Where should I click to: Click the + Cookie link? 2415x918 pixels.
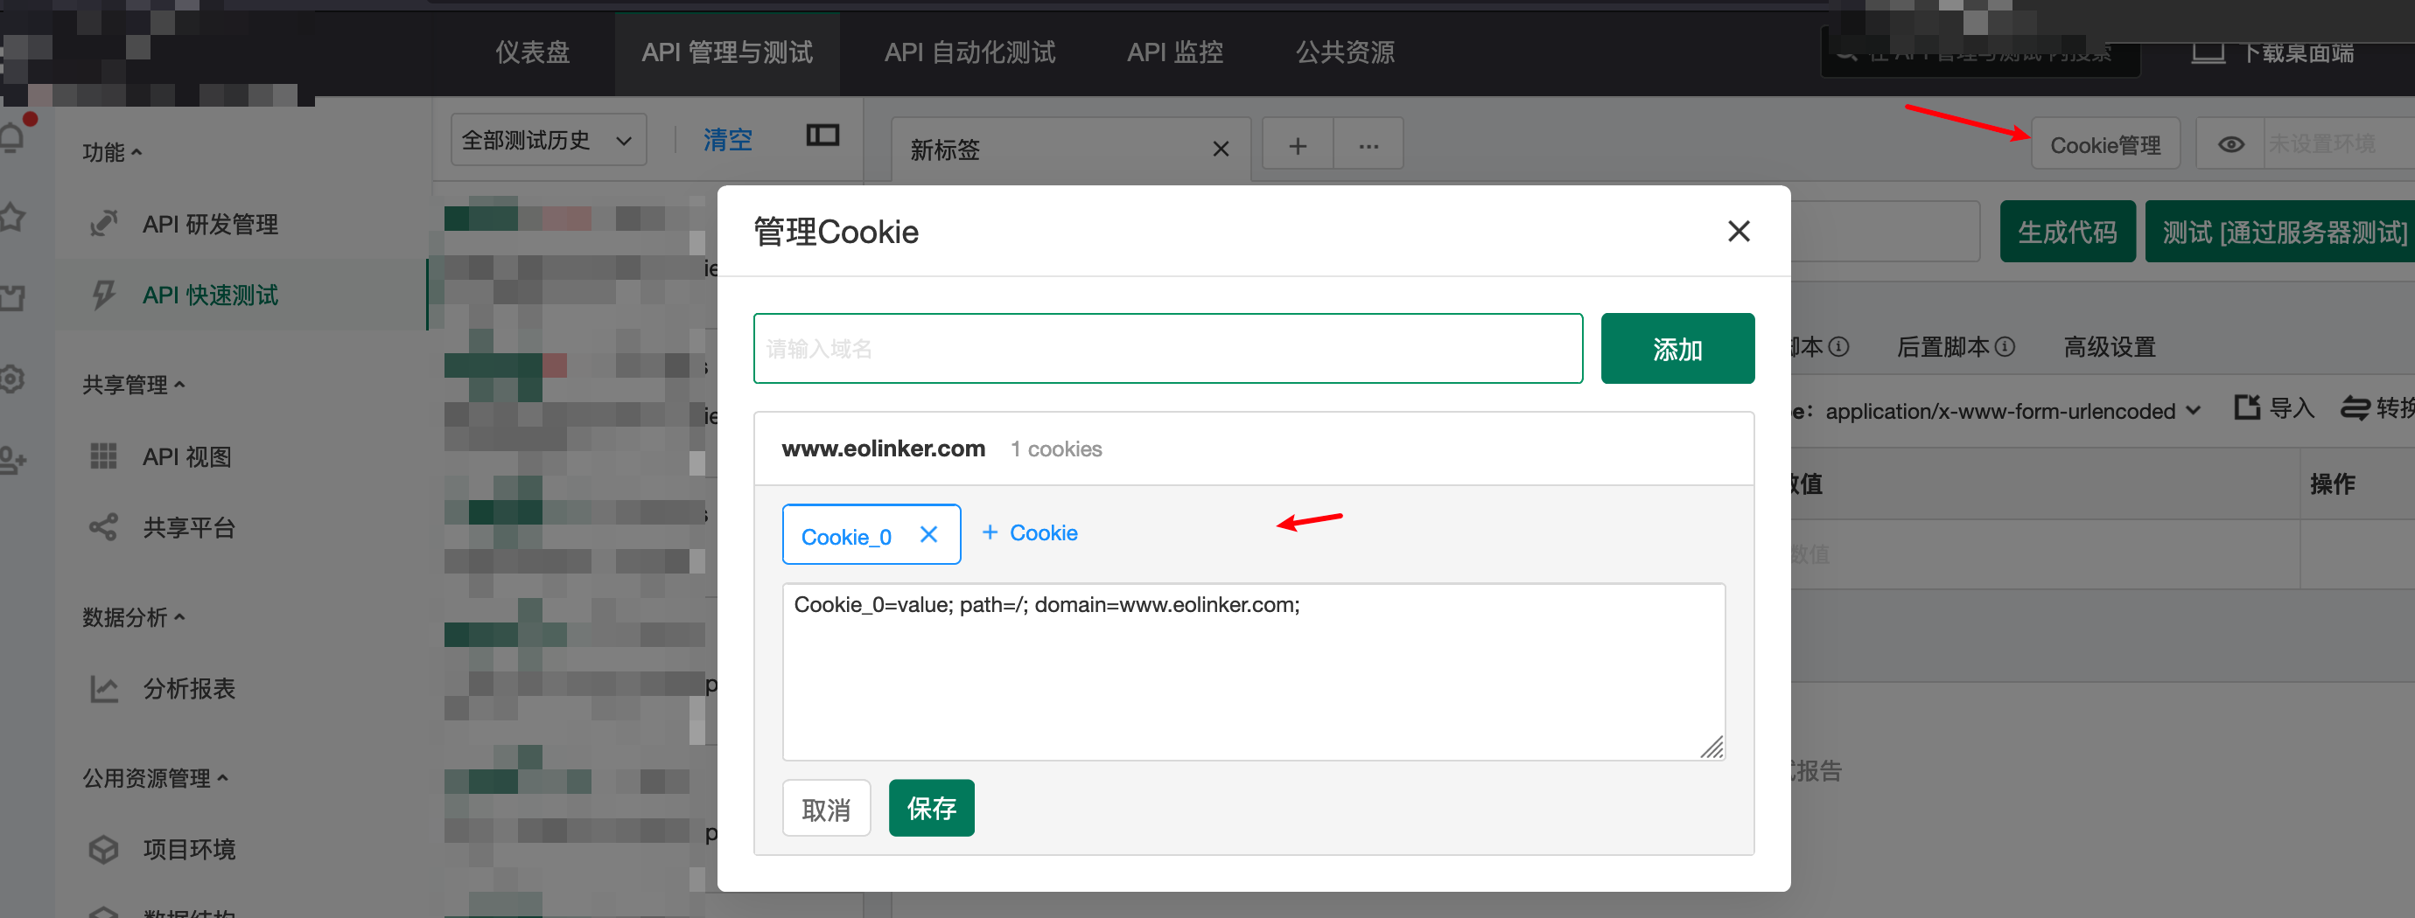tap(1029, 533)
